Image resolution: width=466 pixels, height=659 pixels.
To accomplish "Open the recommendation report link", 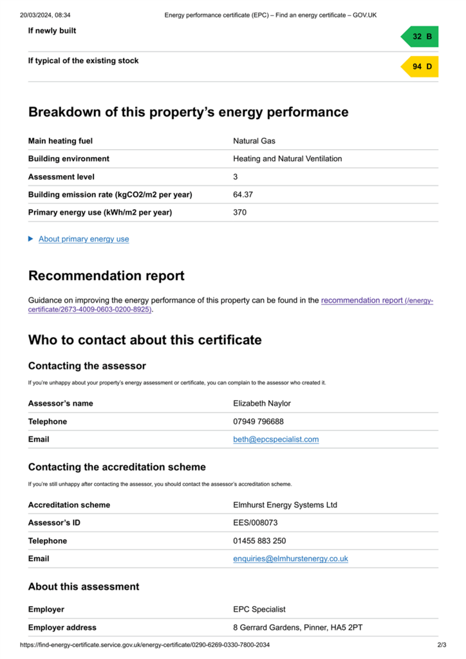I will pos(230,304).
